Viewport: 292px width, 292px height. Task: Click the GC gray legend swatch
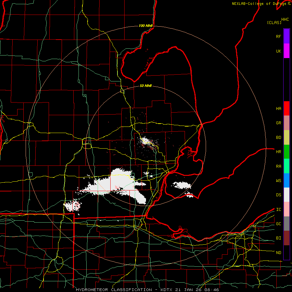(286, 224)
